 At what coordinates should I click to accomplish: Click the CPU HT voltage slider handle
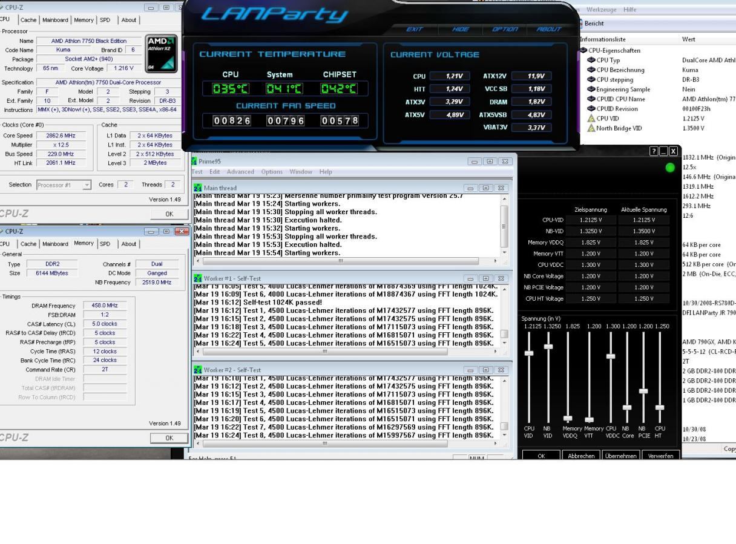(x=660, y=407)
